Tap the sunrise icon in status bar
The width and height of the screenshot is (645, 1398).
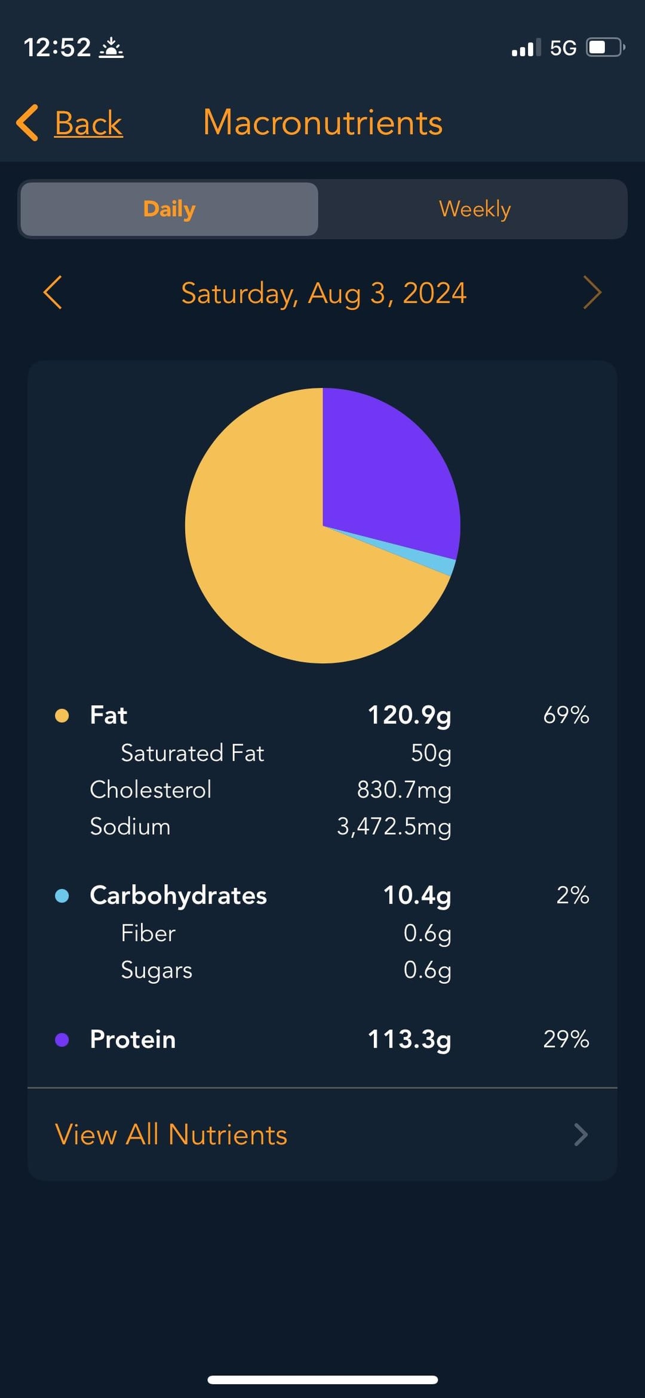coord(111,48)
